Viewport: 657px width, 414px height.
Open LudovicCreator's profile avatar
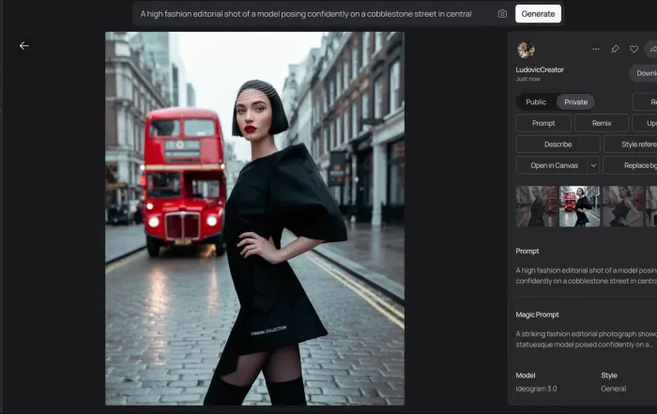(526, 50)
